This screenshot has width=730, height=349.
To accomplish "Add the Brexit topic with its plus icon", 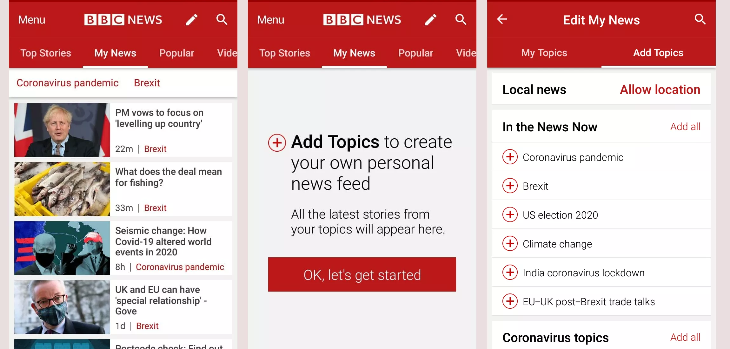I will [510, 186].
